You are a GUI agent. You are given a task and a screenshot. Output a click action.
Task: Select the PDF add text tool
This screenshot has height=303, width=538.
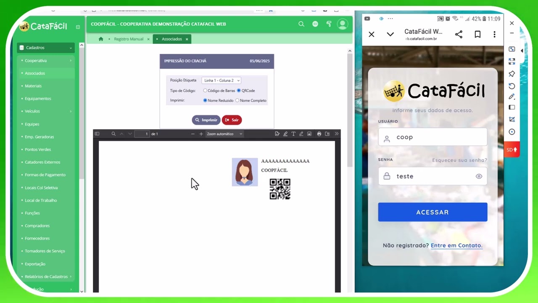293,134
